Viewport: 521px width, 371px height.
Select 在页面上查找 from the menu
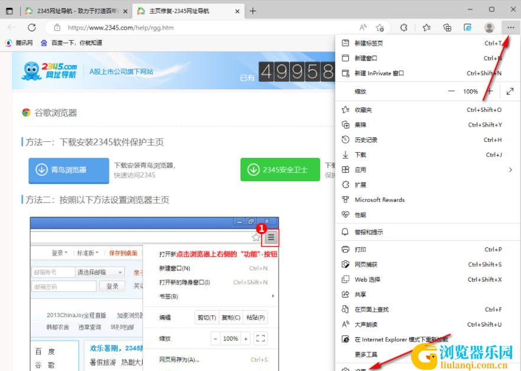pos(428,309)
